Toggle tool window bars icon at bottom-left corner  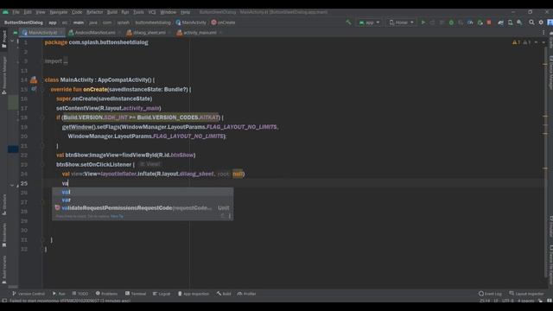pos(4,301)
